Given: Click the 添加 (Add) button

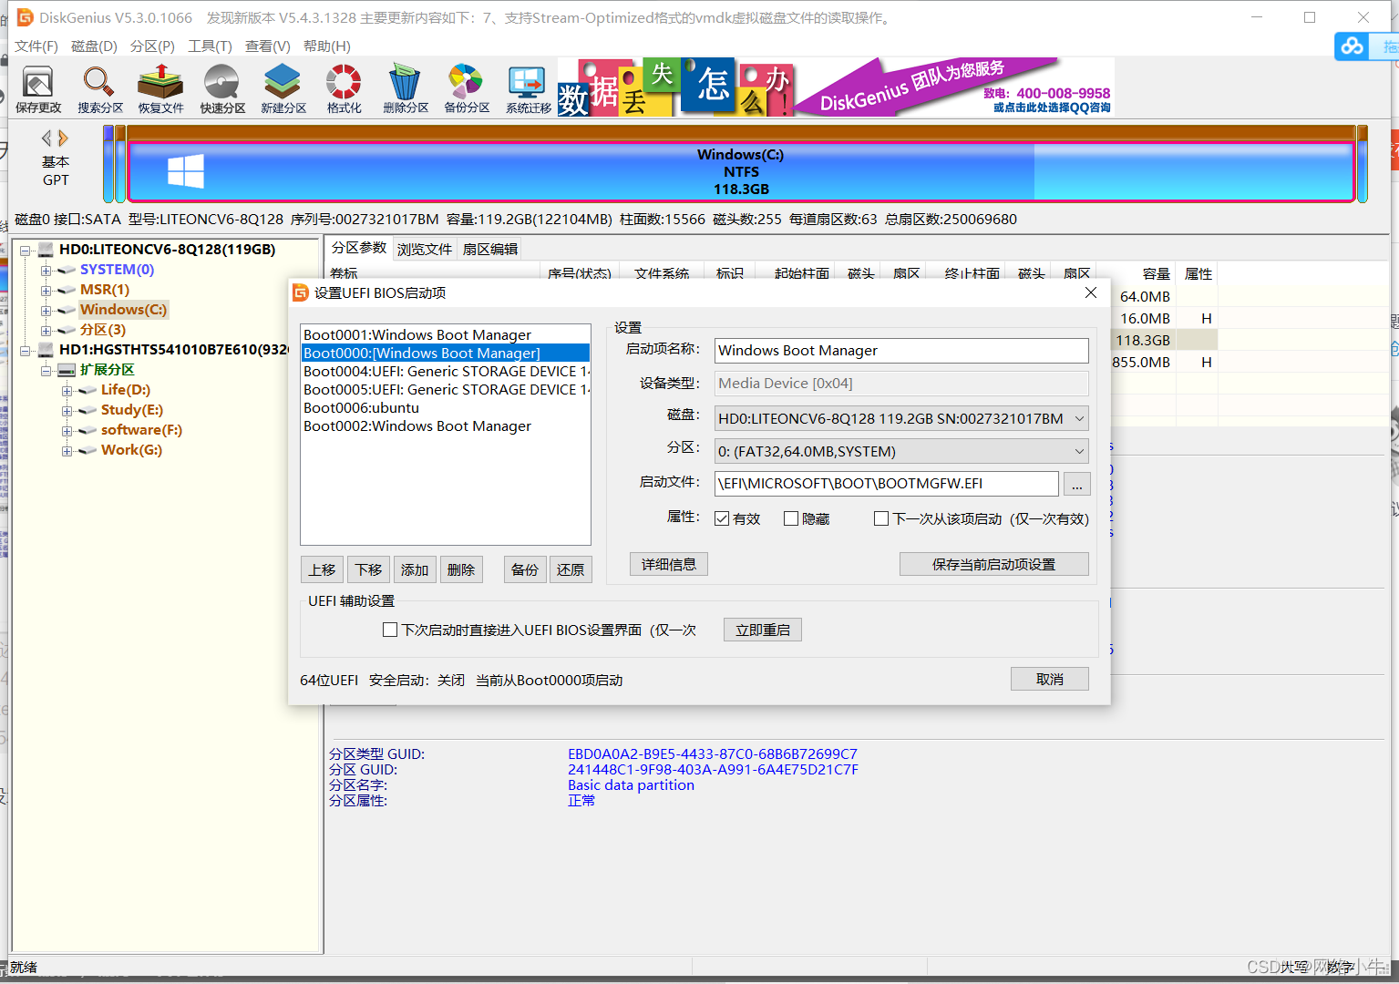Looking at the screenshot, I should click(x=415, y=569).
